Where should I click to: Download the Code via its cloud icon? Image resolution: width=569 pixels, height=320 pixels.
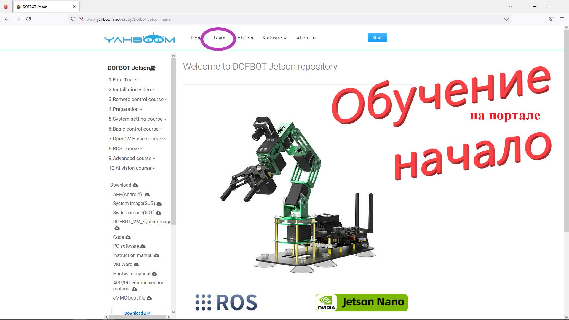click(x=128, y=237)
